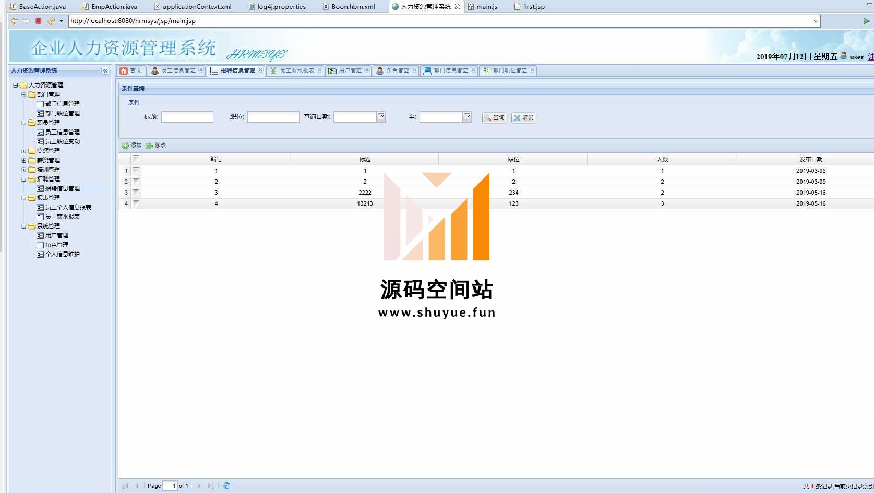Image resolution: width=874 pixels, height=493 pixels.
Task: Open the applicationContext.xml editor tab
Action: (193, 6)
